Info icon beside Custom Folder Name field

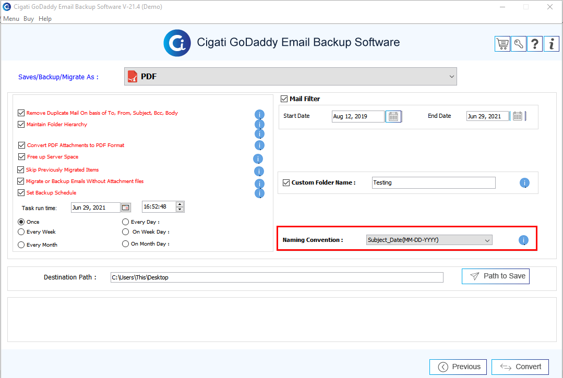pyautogui.click(x=524, y=183)
